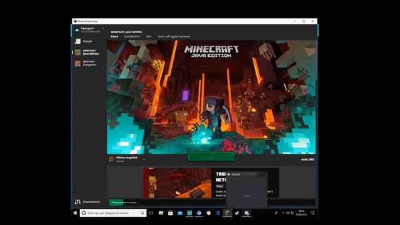This screenshot has width=400, height=225.
Task: Open the Mail app from the taskbar
Action: [x=180, y=212]
